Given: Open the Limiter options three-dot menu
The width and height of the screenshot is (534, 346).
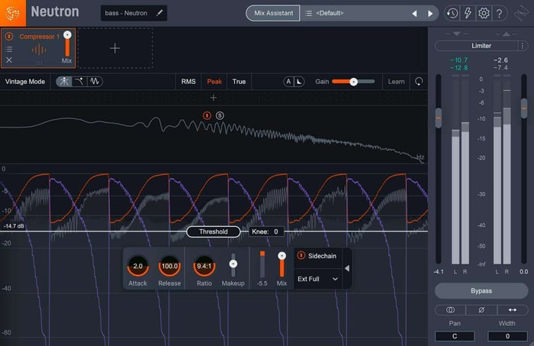Looking at the screenshot, I should [x=523, y=46].
